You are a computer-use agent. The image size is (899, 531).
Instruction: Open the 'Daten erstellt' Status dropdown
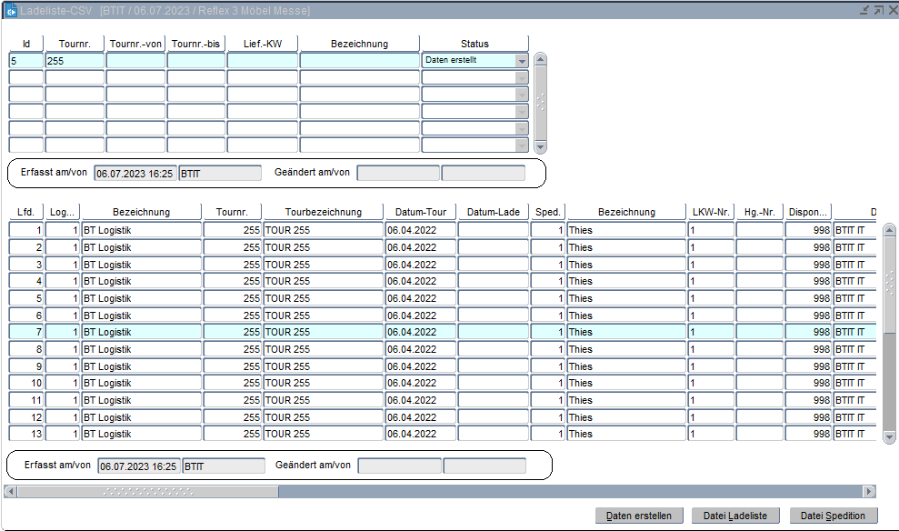pos(522,61)
